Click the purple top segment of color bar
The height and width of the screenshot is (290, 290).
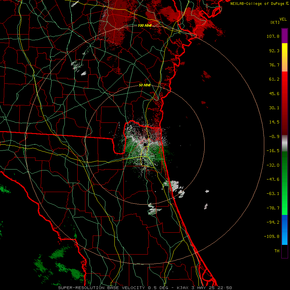285,36
